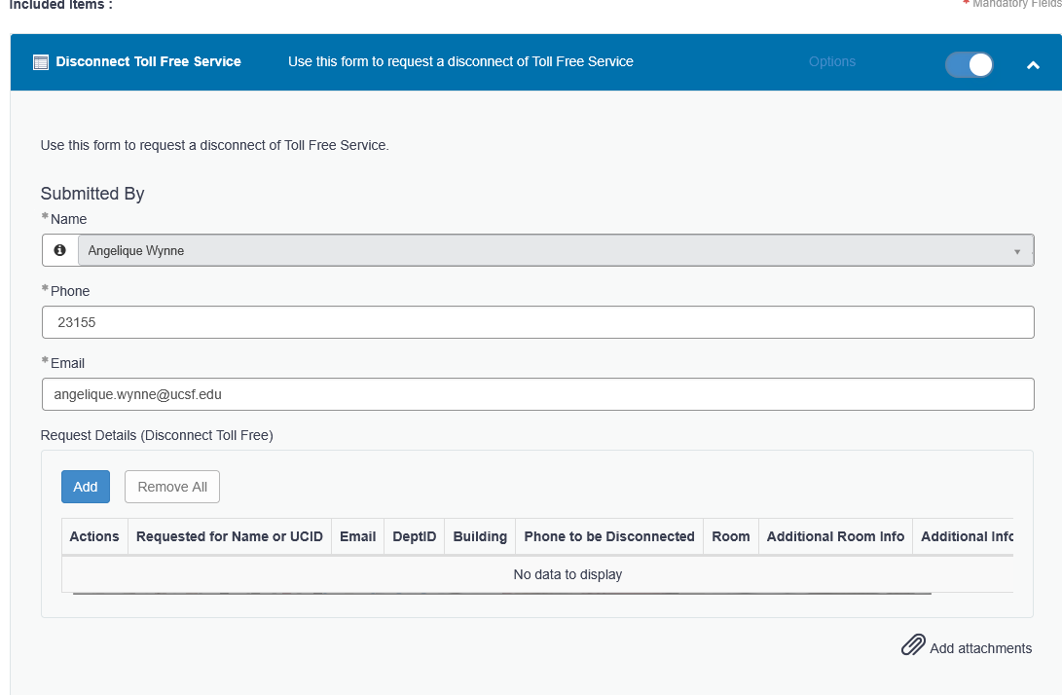Click the Building column header
1062x695 pixels.
(x=480, y=536)
